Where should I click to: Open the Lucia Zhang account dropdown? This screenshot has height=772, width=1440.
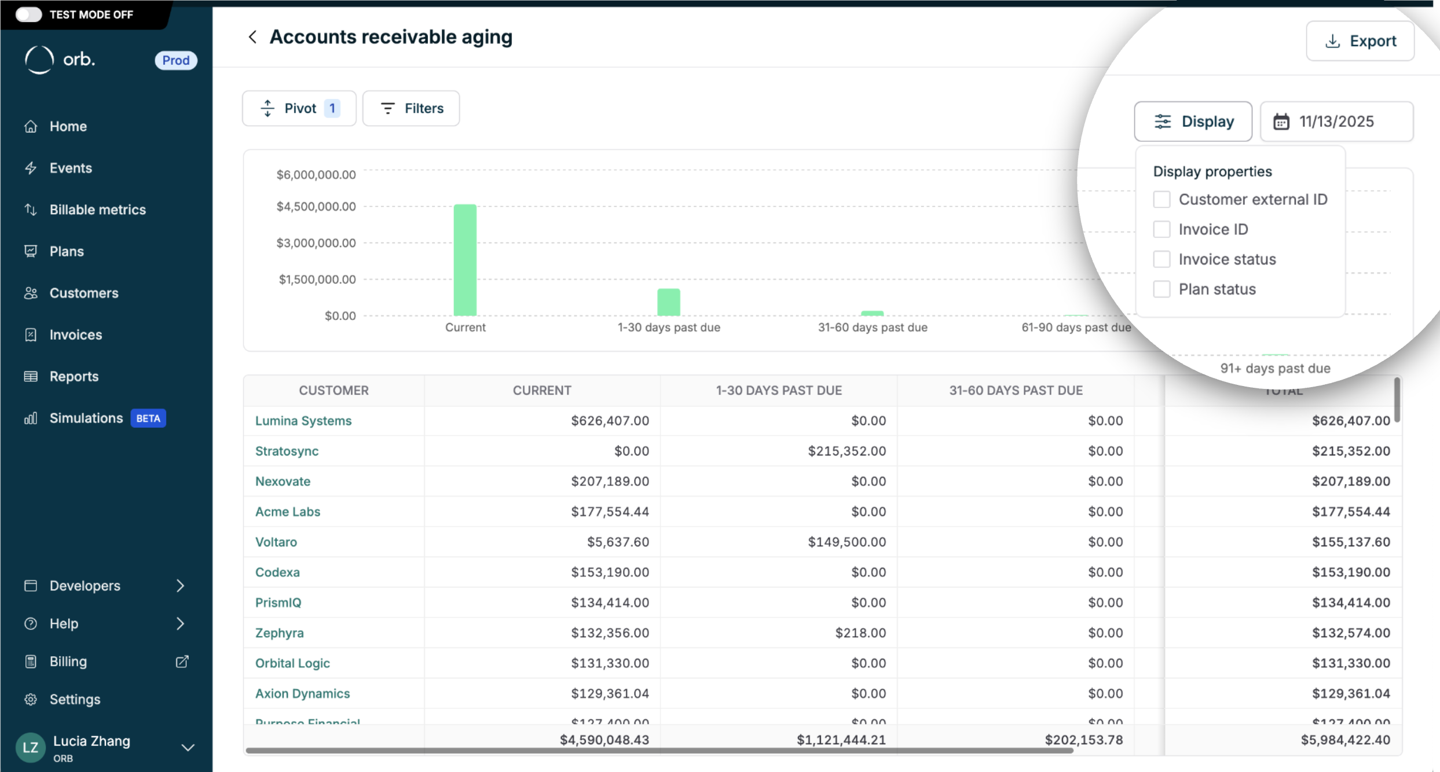[x=188, y=748]
